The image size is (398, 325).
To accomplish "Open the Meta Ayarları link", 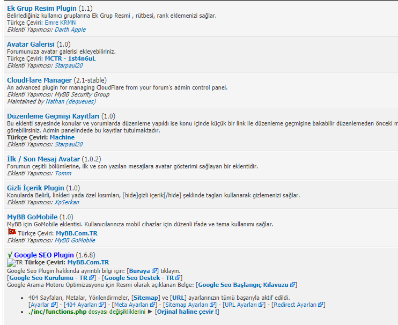I will tap(131, 305).
